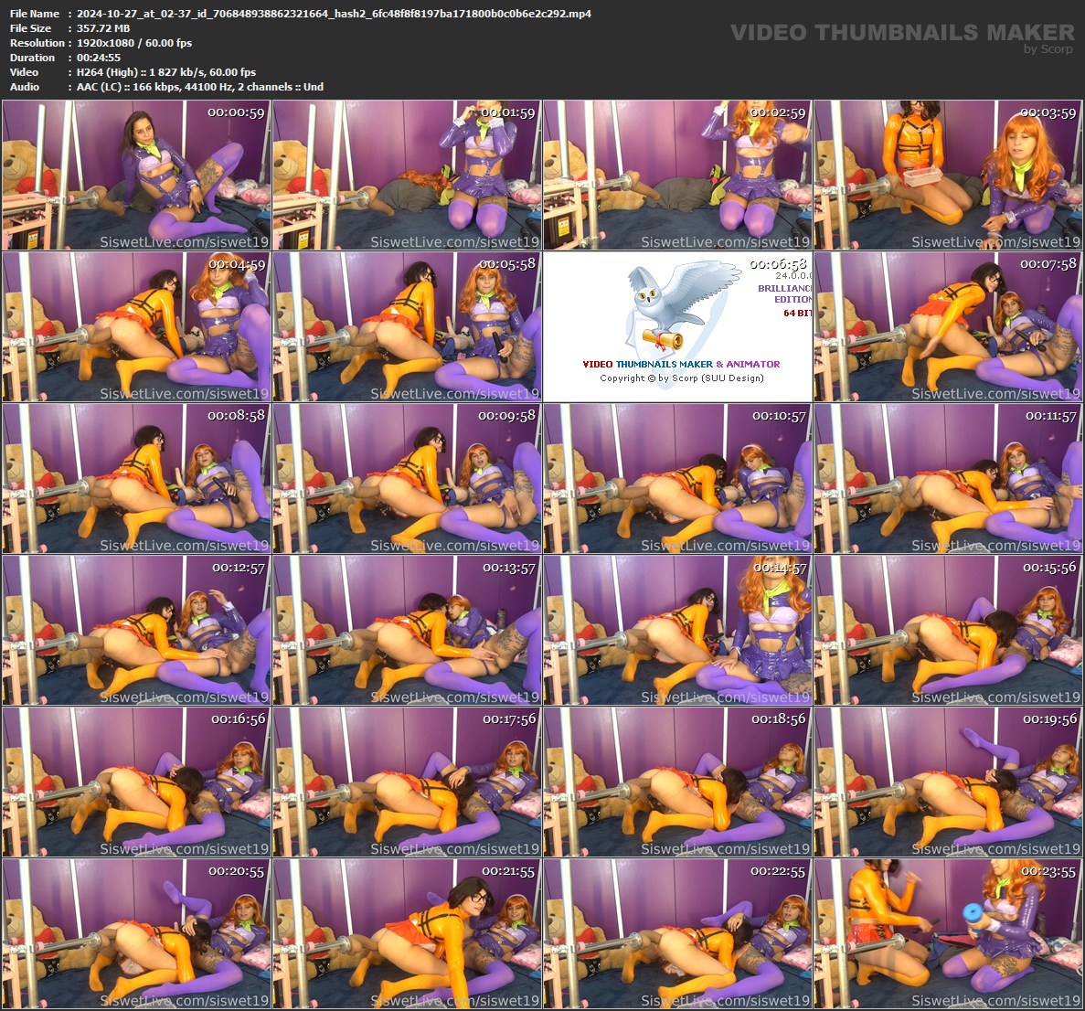Click the 'BRILLIANCE EDITION' label in logo frame
The image size is (1085, 1011).
(x=784, y=293)
